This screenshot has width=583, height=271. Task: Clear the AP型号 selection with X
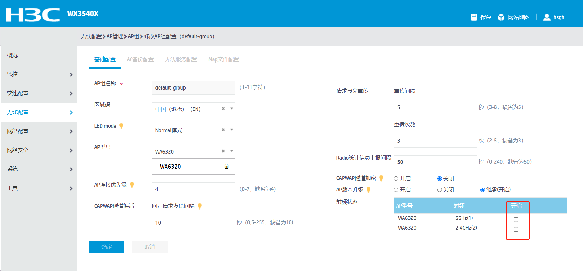point(223,151)
